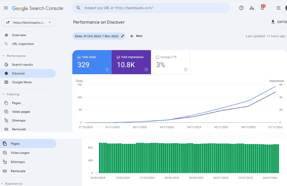Open URL inspection menu item
The image size is (287, 186).
tap(28, 44)
